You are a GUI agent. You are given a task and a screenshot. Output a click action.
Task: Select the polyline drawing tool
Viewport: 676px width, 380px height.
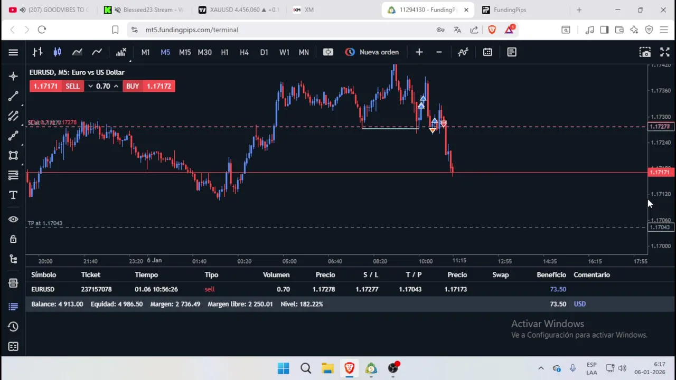pyautogui.click(x=13, y=136)
